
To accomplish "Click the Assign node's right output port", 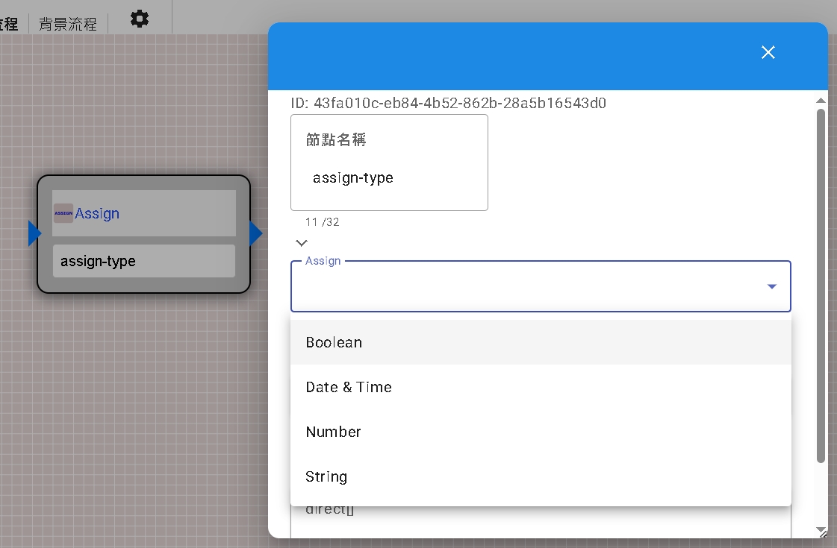I will click(255, 233).
